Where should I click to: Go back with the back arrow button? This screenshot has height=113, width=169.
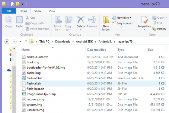(x=7, y=42)
